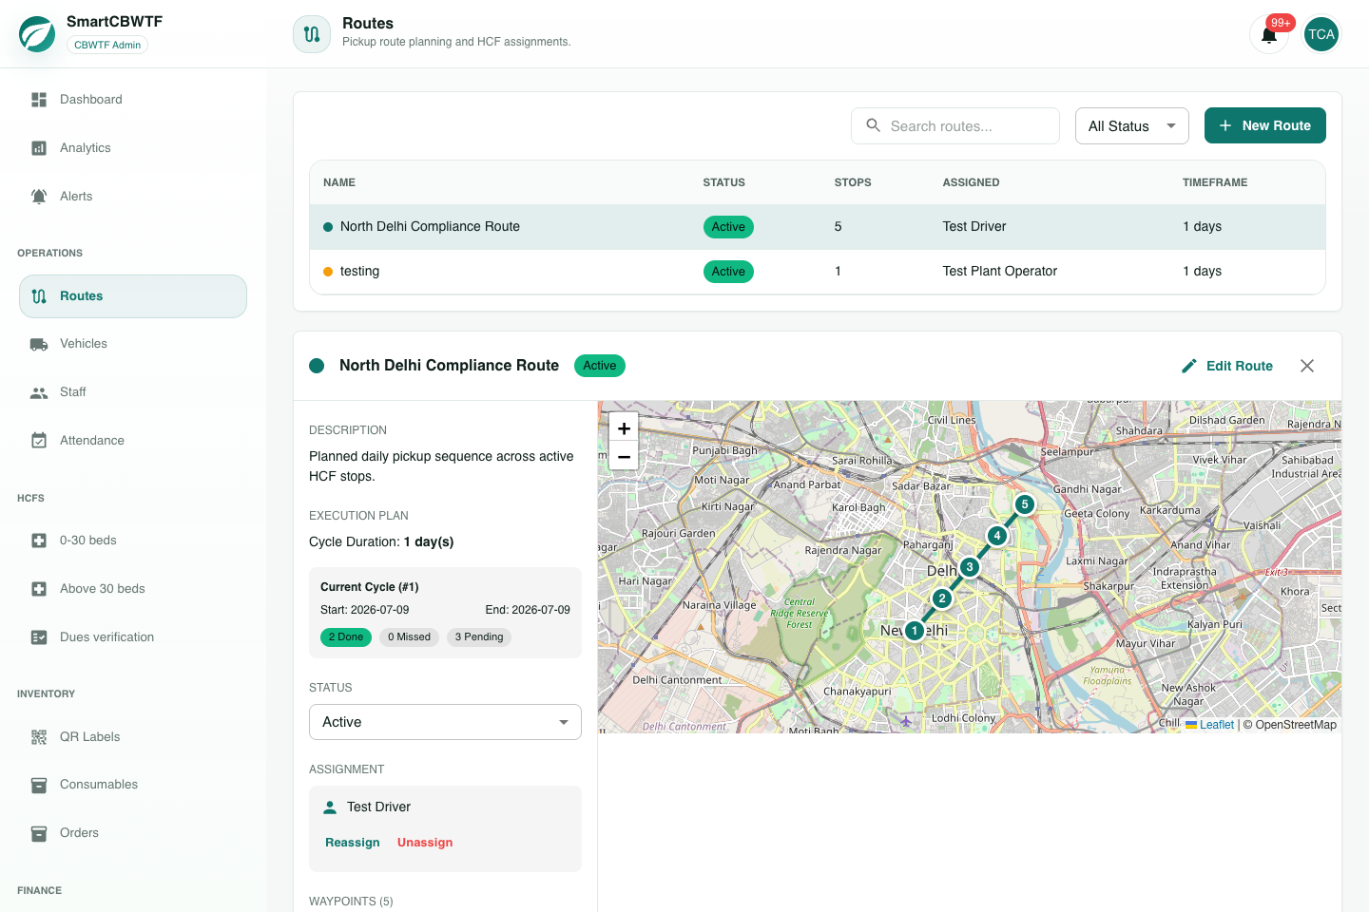Screen dimensions: 1369x912
Task: Select Vehicles in Operations menu
Action: 133,344
